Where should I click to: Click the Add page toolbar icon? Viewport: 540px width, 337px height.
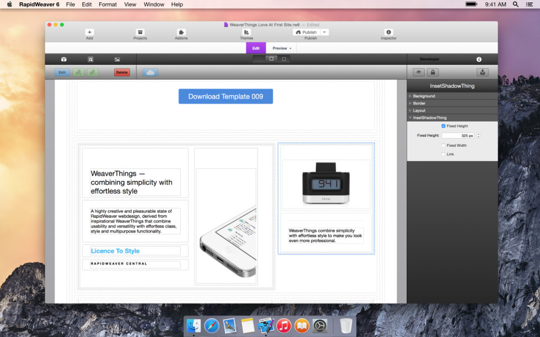pos(89,32)
